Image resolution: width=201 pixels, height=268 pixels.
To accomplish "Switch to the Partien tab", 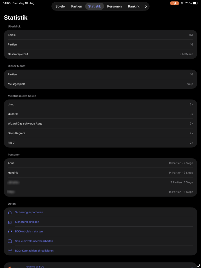I will point(77,6).
